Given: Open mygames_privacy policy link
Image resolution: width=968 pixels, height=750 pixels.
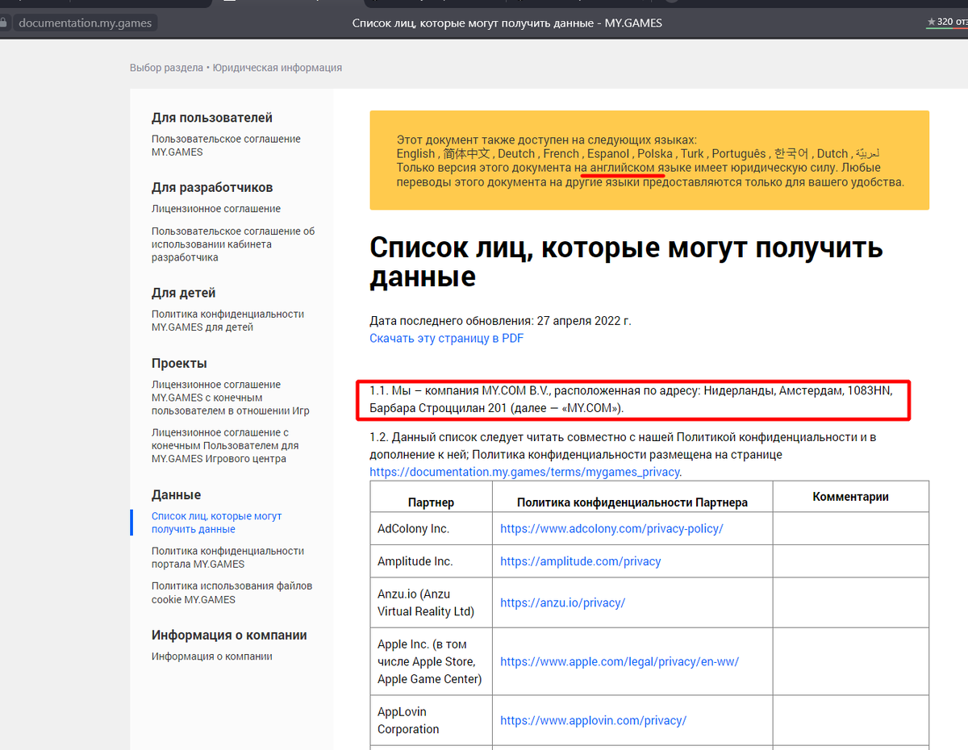Looking at the screenshot, I should point(524,472).
